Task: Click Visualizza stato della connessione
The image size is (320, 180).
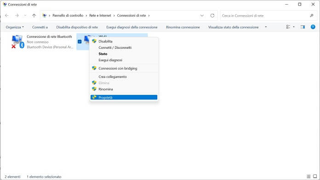Action: (233, 27)
